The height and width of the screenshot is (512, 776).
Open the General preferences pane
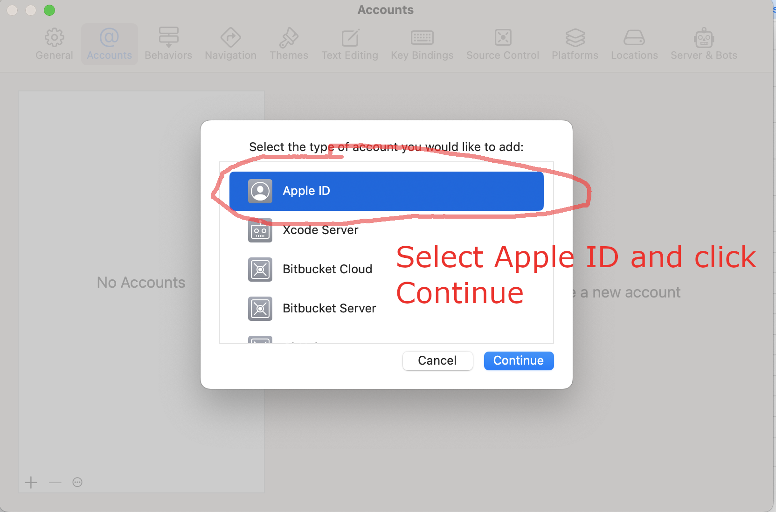coord(54,44)
